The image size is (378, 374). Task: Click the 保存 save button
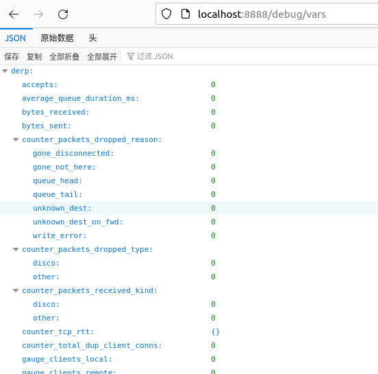(x=12, y=56)
